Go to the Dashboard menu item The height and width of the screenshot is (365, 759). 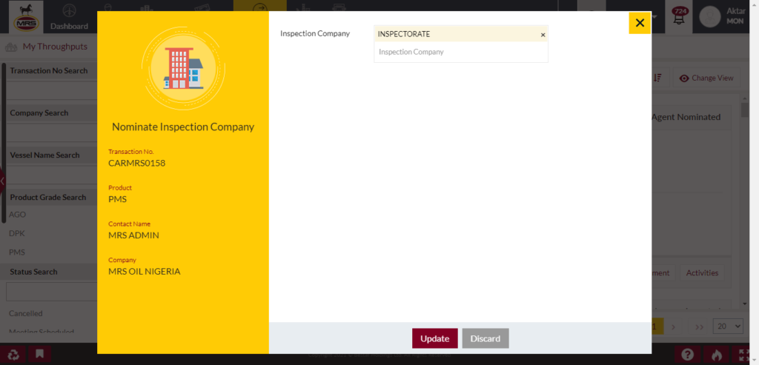click(69, 17)
